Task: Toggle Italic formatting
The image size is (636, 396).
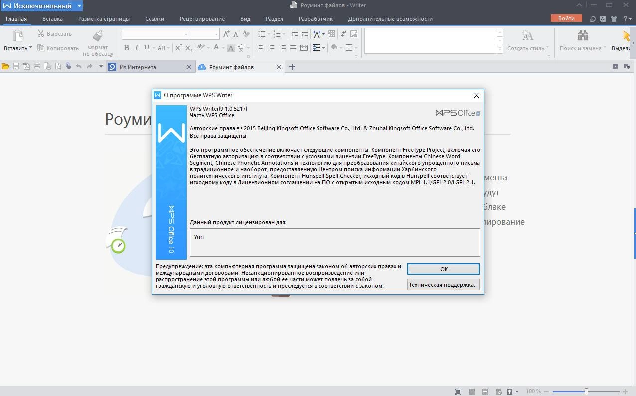Action: click(137, 48)
